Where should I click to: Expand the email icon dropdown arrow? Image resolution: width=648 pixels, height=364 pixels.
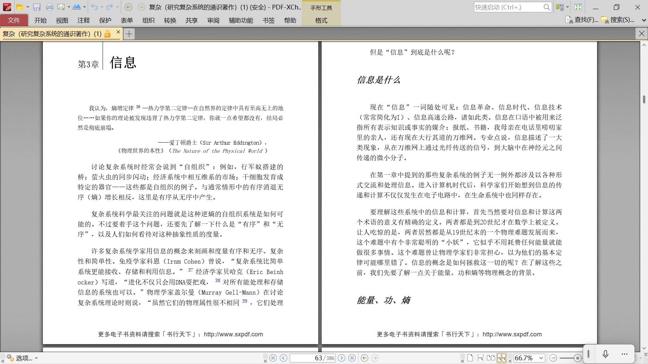69,7
